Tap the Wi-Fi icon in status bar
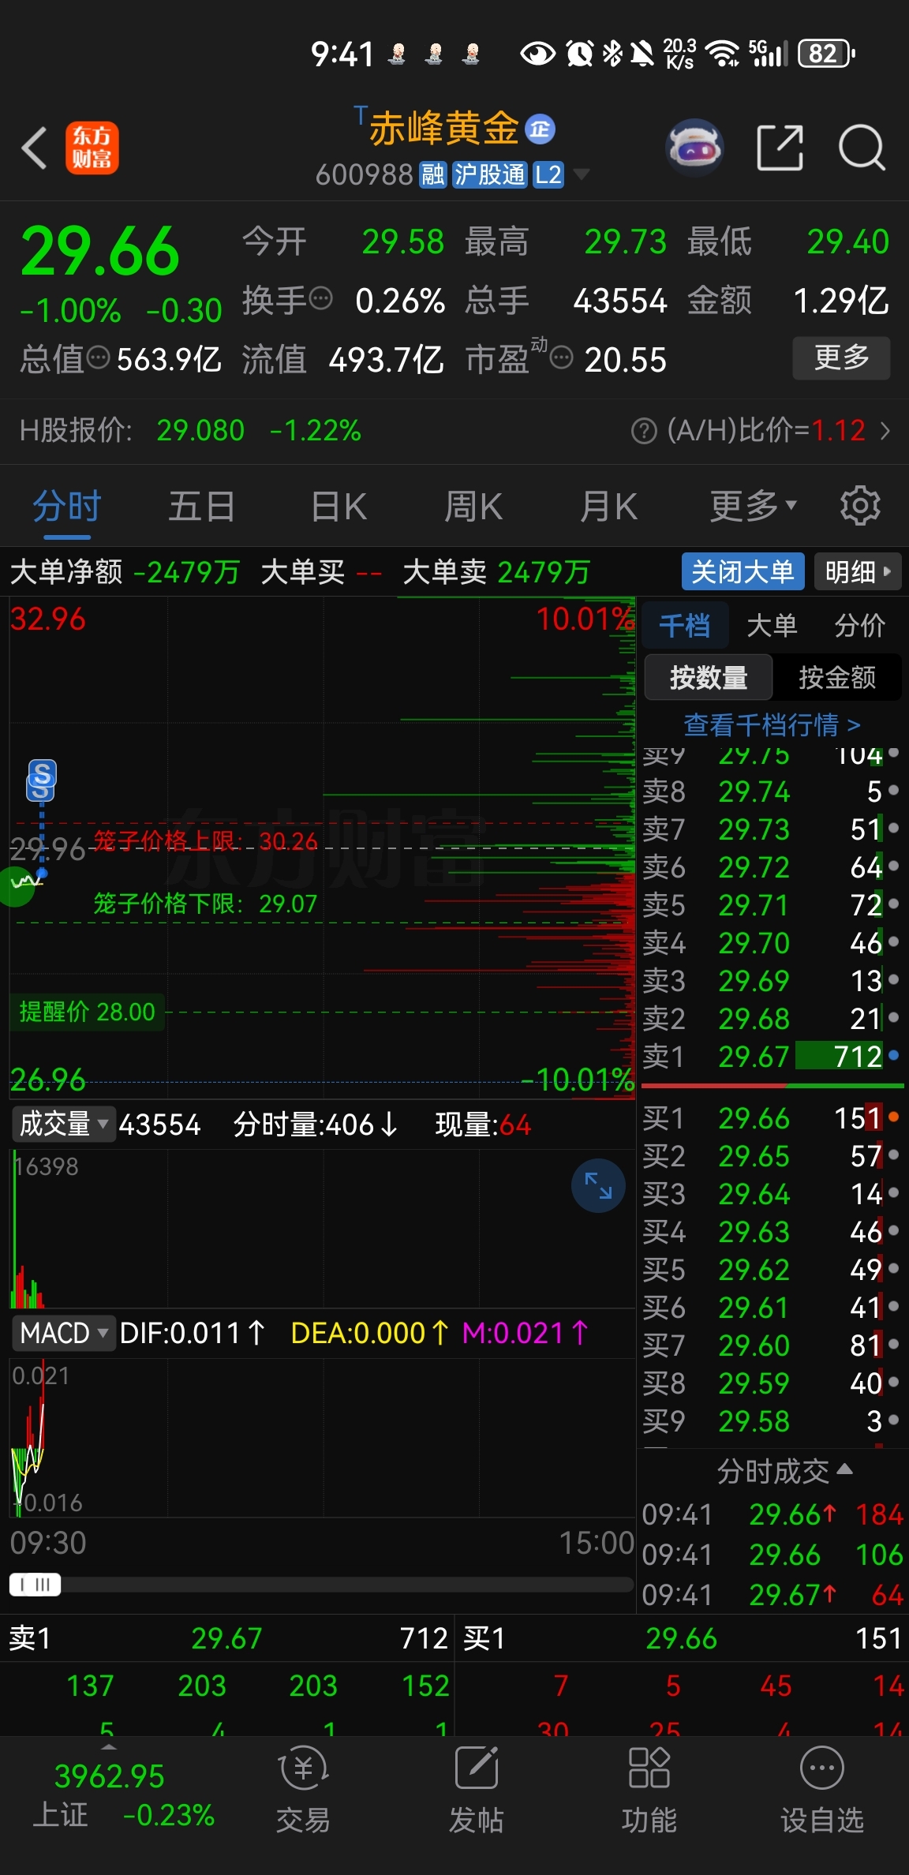Viewport: 909px width, 1875px height. 722,54
